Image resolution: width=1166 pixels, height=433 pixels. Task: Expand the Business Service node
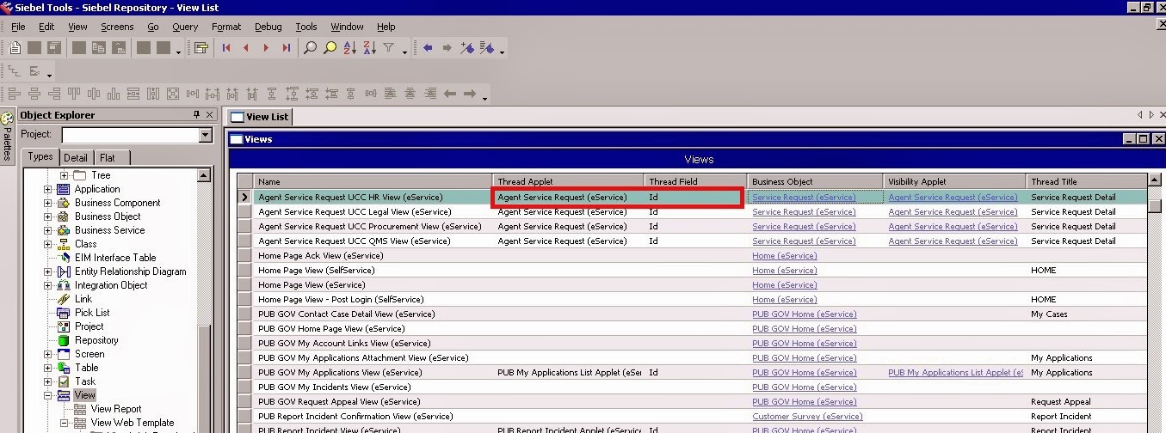[x=48, y=230]
